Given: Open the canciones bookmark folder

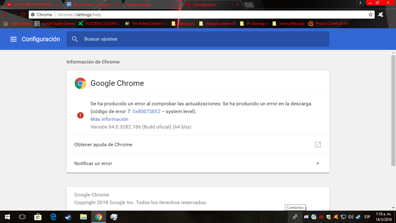Looking at the screenshot, I should pos(183,24).
